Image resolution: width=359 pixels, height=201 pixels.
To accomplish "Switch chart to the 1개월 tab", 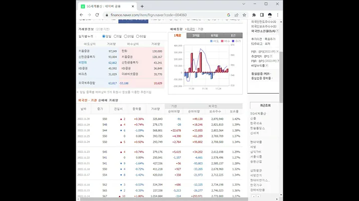I will 178,35.
